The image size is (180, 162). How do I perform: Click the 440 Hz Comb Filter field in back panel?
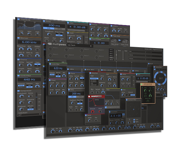(29, 79)
